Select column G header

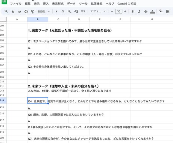152,20
